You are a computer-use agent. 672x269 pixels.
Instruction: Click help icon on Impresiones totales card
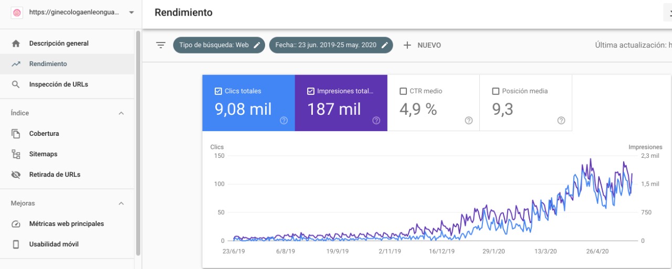(376, 121)
